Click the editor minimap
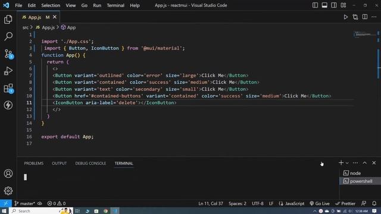The width and height of the screenshot is (381, 214). tap(365, 34)
